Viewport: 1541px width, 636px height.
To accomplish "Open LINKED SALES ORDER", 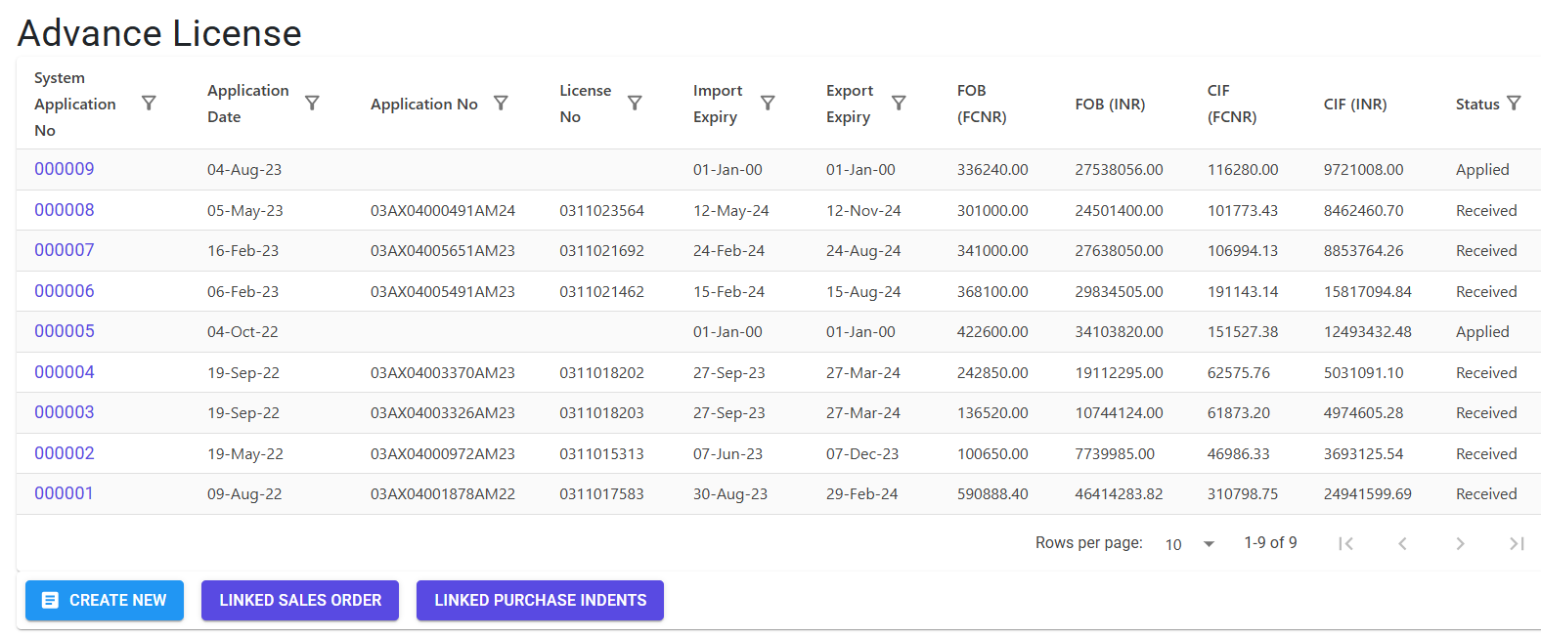I will (300, 600).
